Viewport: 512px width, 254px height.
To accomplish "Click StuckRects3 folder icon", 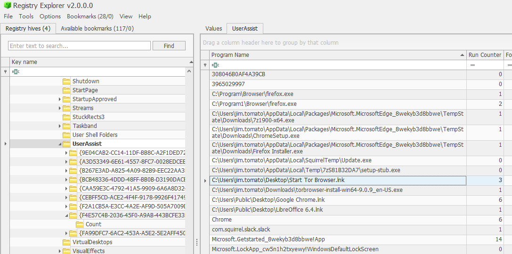I will point(66,117).
